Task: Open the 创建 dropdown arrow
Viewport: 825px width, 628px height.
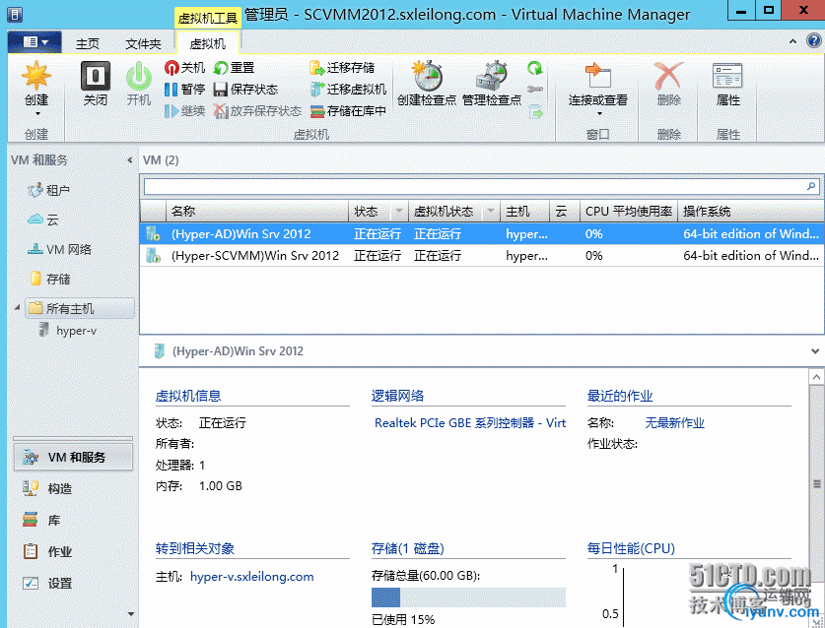Action: 37,113
